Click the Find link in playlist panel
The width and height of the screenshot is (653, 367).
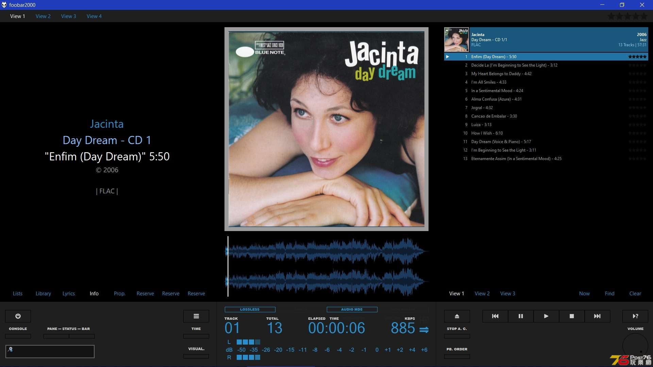(610, 293)
